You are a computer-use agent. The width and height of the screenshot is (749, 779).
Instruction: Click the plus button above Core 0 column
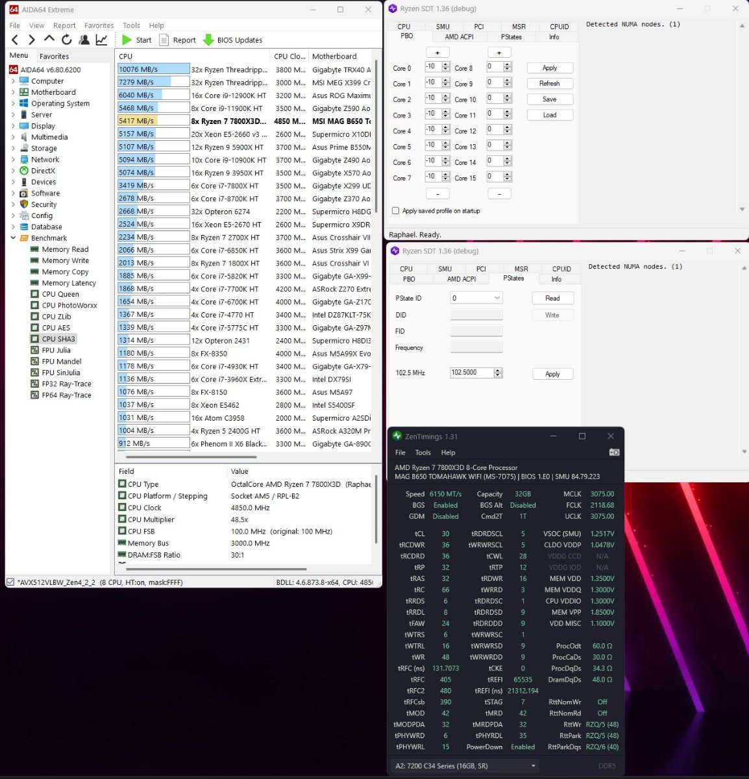click(x=437, y=53)
